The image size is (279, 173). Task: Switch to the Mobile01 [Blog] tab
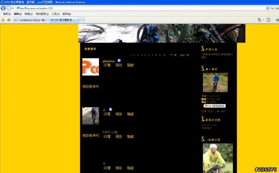tap(34, 20)
